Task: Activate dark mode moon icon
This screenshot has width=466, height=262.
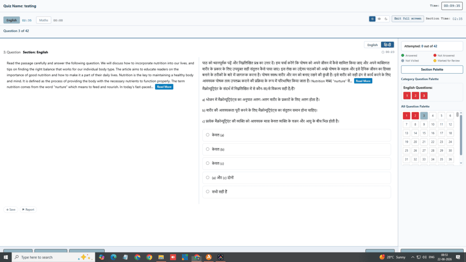Action: (x=386, y=19)
